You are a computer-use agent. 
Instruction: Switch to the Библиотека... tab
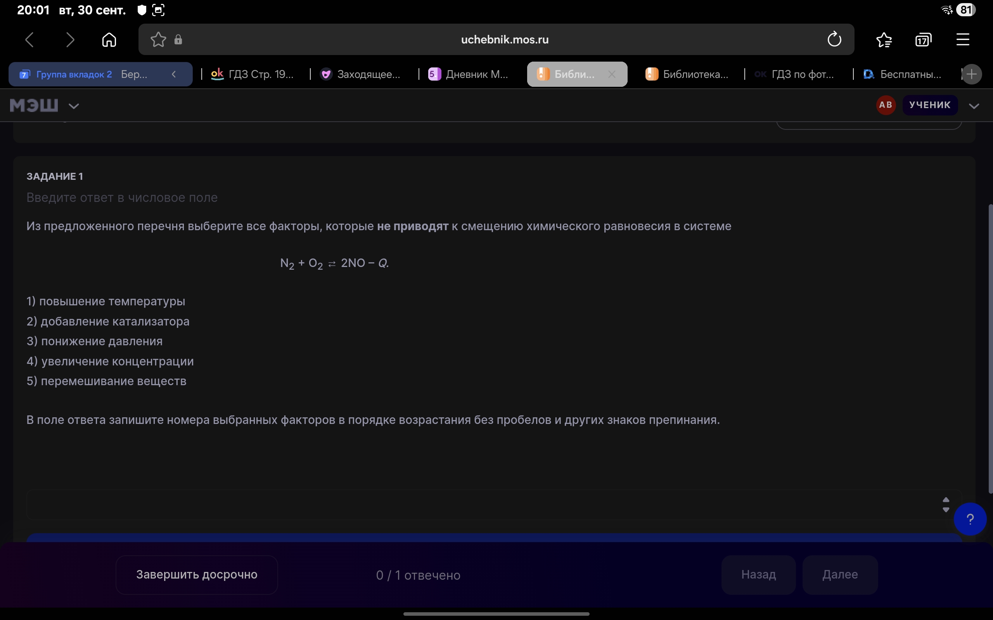pyautogui.click(x=687, y=74)
